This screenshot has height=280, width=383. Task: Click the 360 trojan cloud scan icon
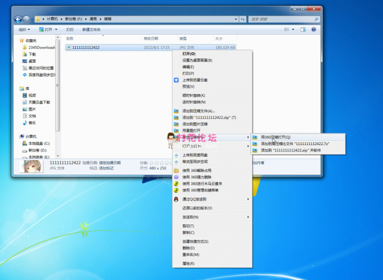point(176,184)
